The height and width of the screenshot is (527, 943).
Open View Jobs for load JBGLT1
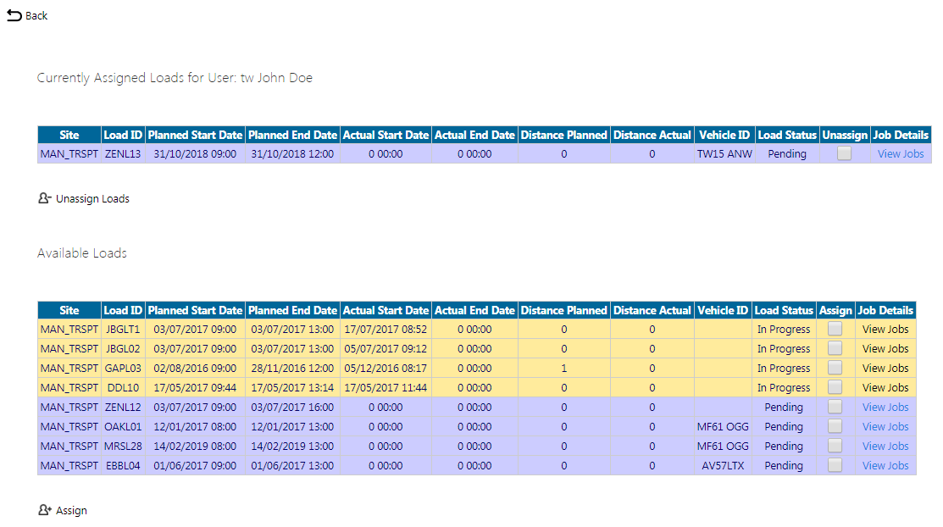[885, 329]
